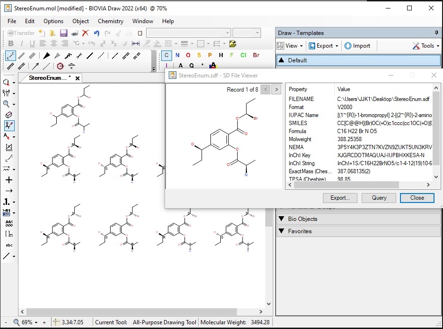Select the Eraser tool in left toolbar
This screenshot has height=329, width=443.
tap(9, 115)
